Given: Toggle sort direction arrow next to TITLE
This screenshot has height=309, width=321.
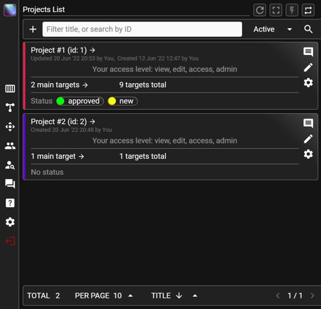Looking at the screenshot, I should pyautogui.click(x=179, y=296).
